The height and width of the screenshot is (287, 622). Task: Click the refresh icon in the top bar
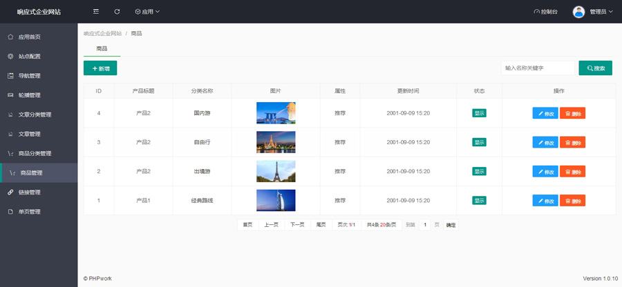pyautogui.click(x=117, y=12)
